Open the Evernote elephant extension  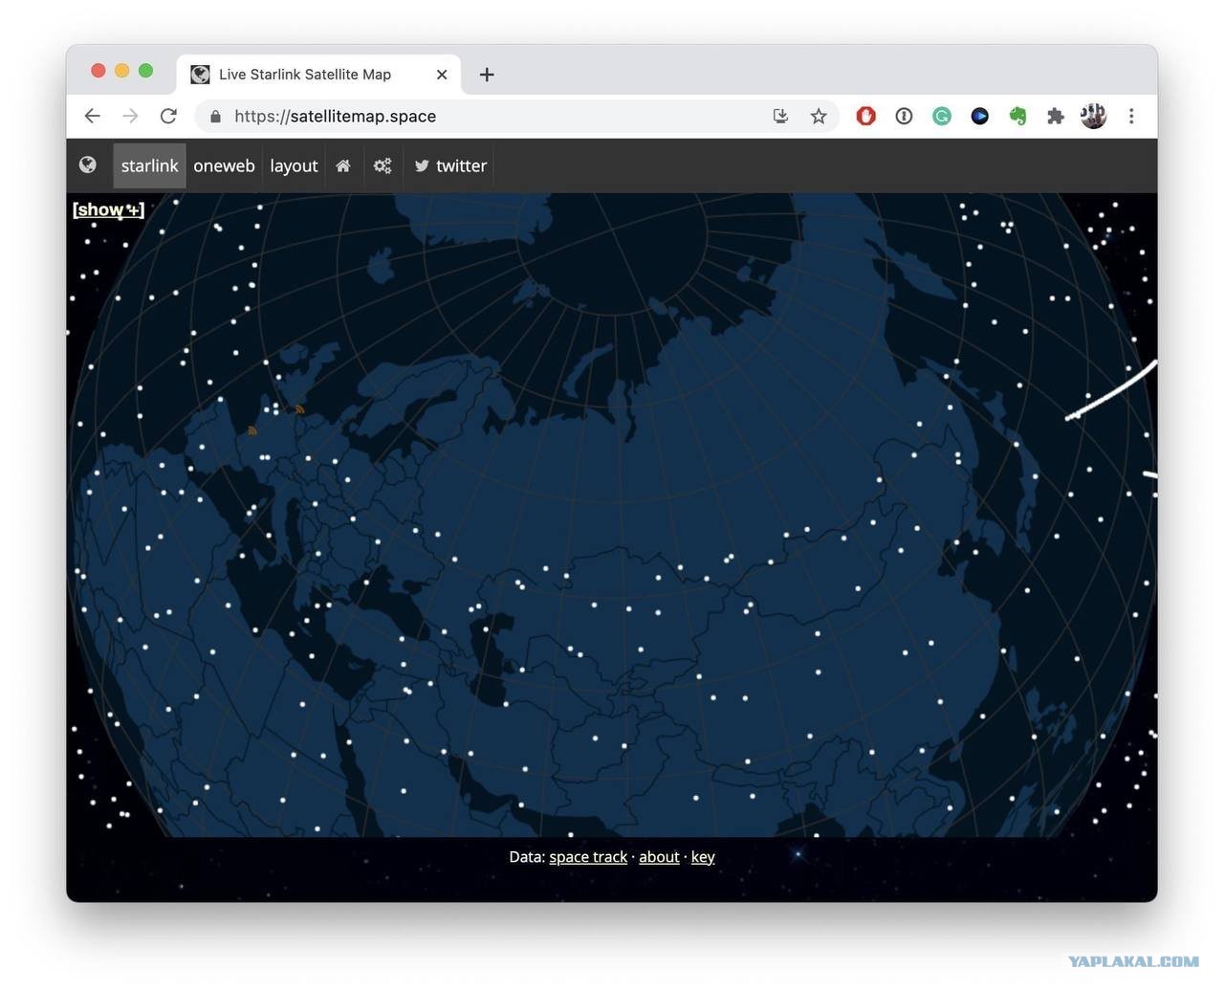tap(1017, 116)
